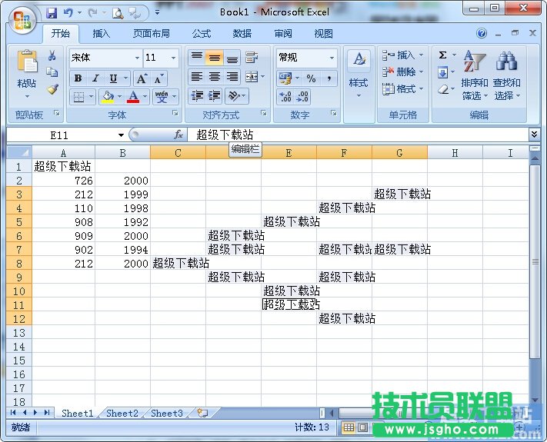The height and width of the screenshot is (442, 547).
Task: Click the 样式 styles button
Action: coord(359,73)
